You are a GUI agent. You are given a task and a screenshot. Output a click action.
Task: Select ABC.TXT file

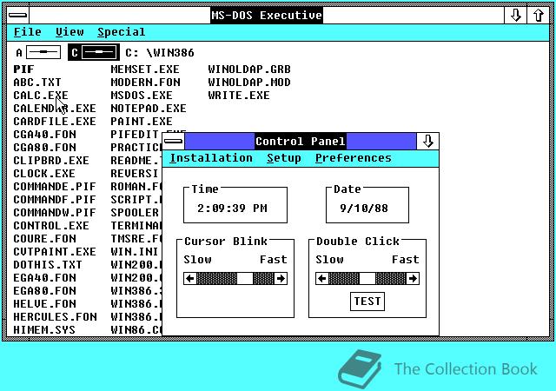(37, 83)
